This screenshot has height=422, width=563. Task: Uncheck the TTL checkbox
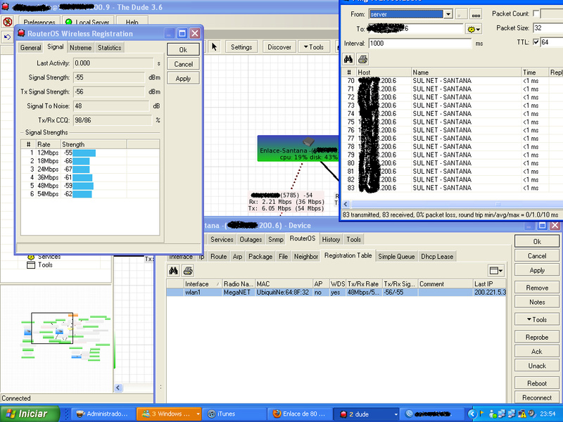(537, 42)
